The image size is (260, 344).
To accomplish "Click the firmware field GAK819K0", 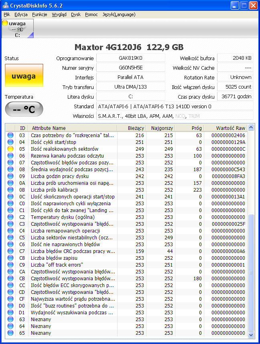I will pos(131,58).
